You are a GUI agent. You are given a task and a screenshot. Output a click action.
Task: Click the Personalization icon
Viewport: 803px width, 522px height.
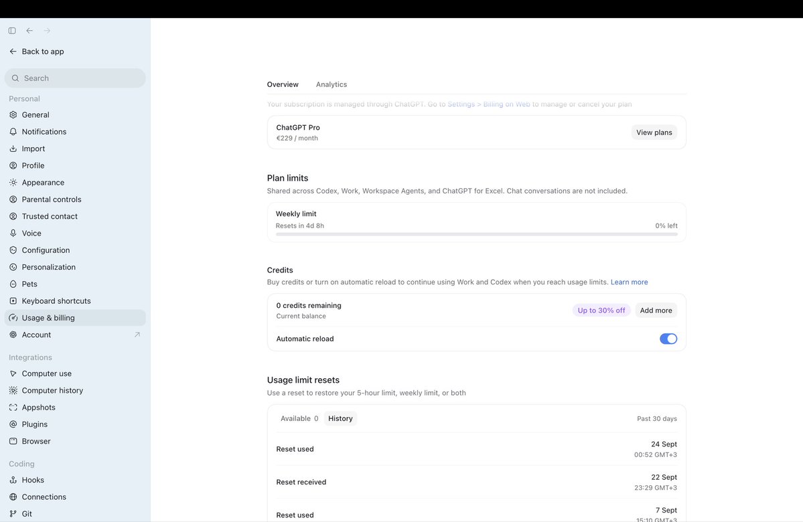(13, 266)
